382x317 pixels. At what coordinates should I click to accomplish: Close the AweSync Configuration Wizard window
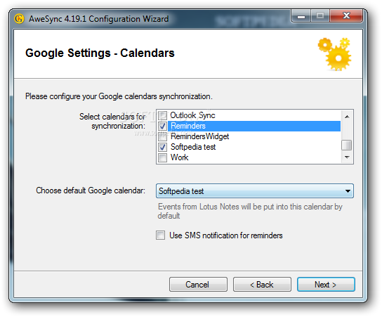pos(346,16)
